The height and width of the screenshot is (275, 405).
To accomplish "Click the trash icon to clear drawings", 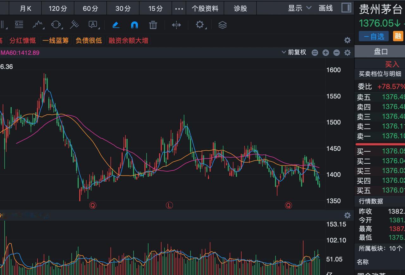I will tap(153, 25).
